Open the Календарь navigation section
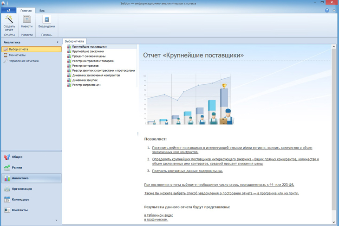Image resolution: width=339 pixels, height=226 pixels. pyautogui.click(x=20, y=199)
